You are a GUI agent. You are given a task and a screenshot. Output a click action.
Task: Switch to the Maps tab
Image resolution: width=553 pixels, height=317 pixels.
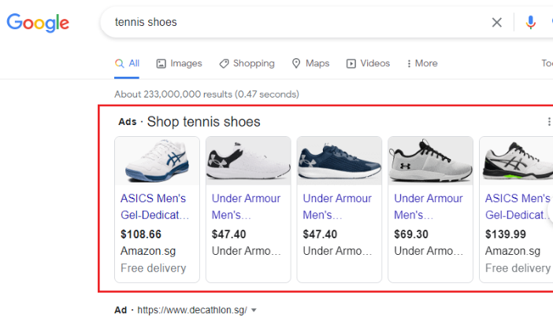pos(310,64)
